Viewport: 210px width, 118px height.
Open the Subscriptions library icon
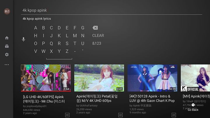coord(7,46)
